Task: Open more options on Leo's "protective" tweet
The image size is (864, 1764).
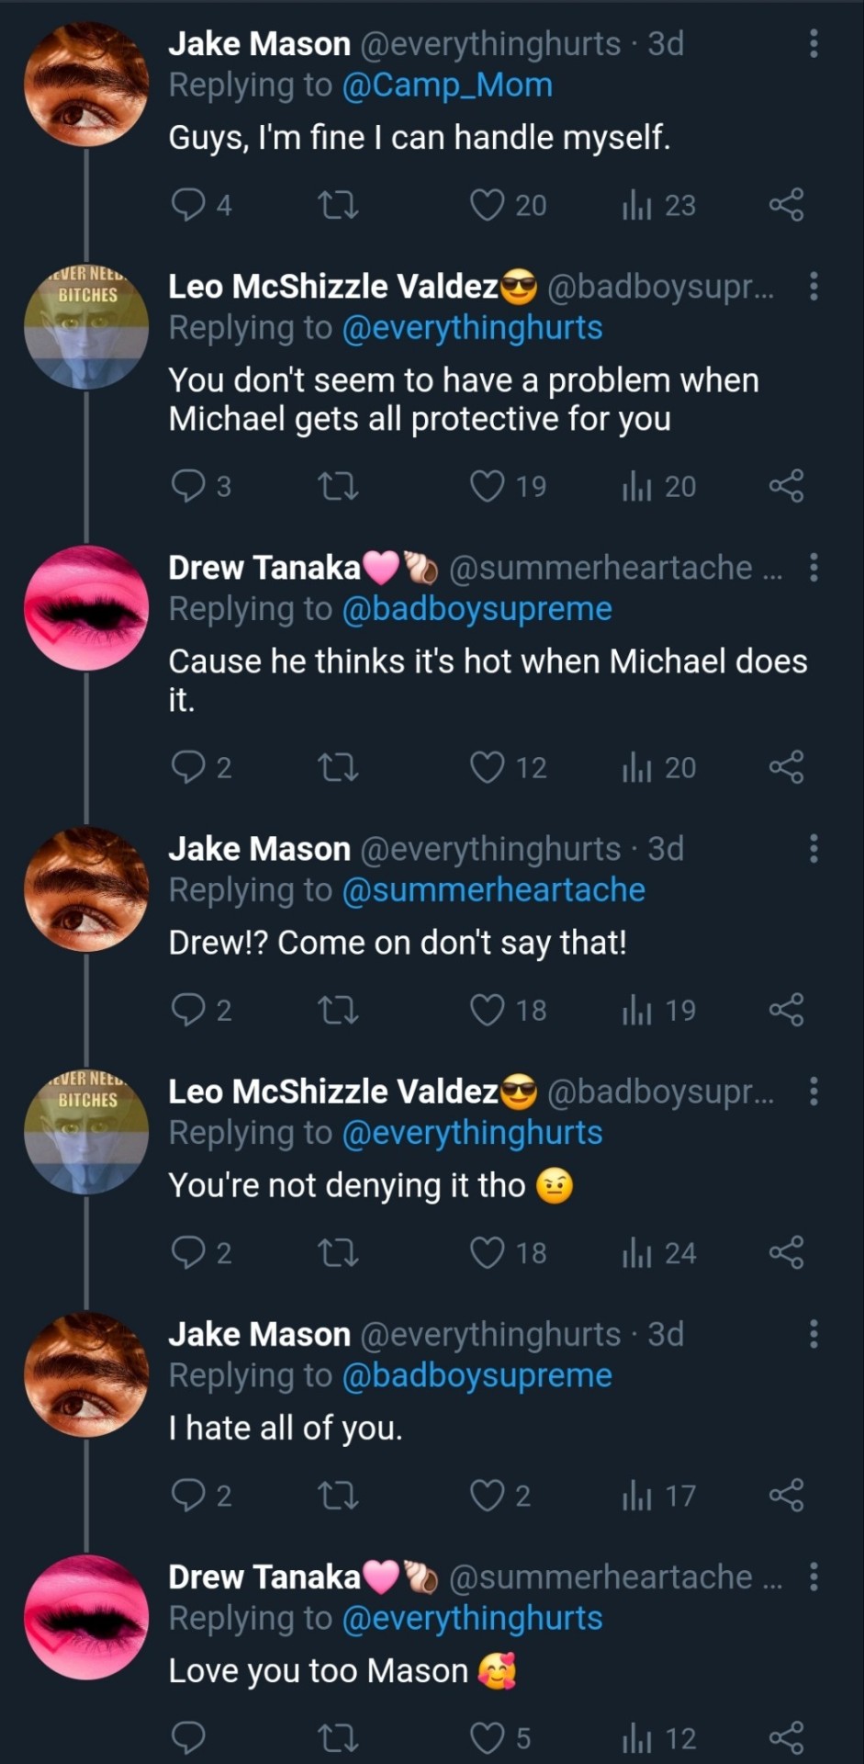Action: coord(814,287)
